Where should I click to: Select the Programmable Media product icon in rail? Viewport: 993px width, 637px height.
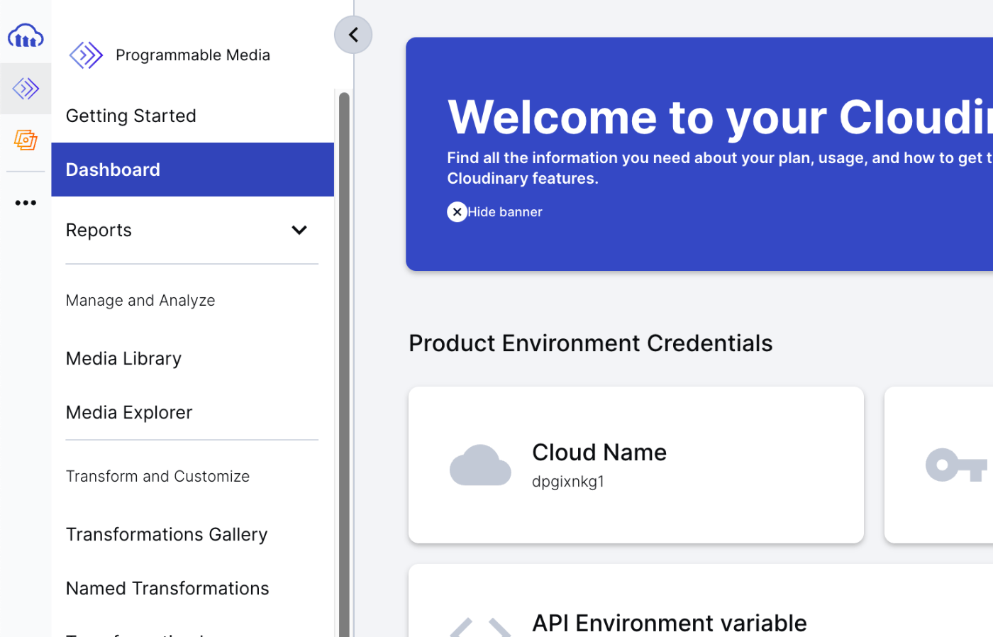(26, 89)
